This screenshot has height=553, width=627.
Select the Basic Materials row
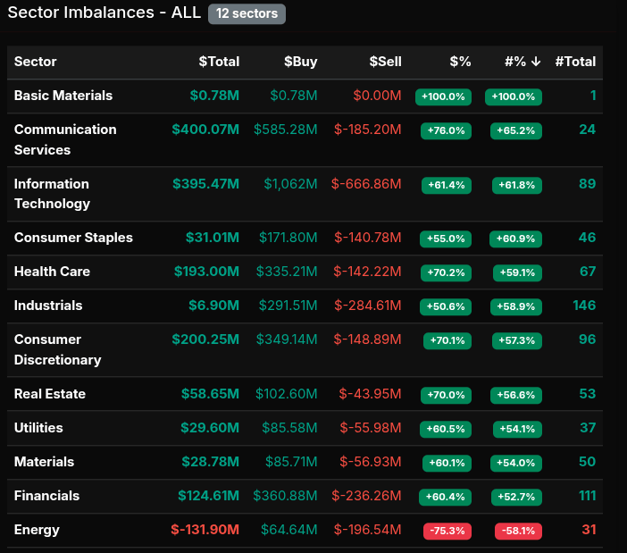[63, 96]
